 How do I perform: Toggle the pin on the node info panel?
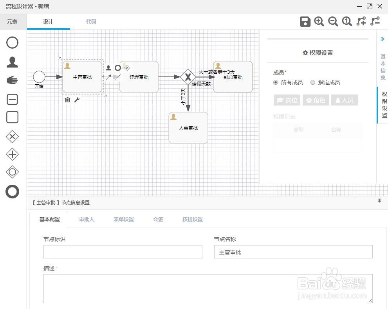point(379,201)
